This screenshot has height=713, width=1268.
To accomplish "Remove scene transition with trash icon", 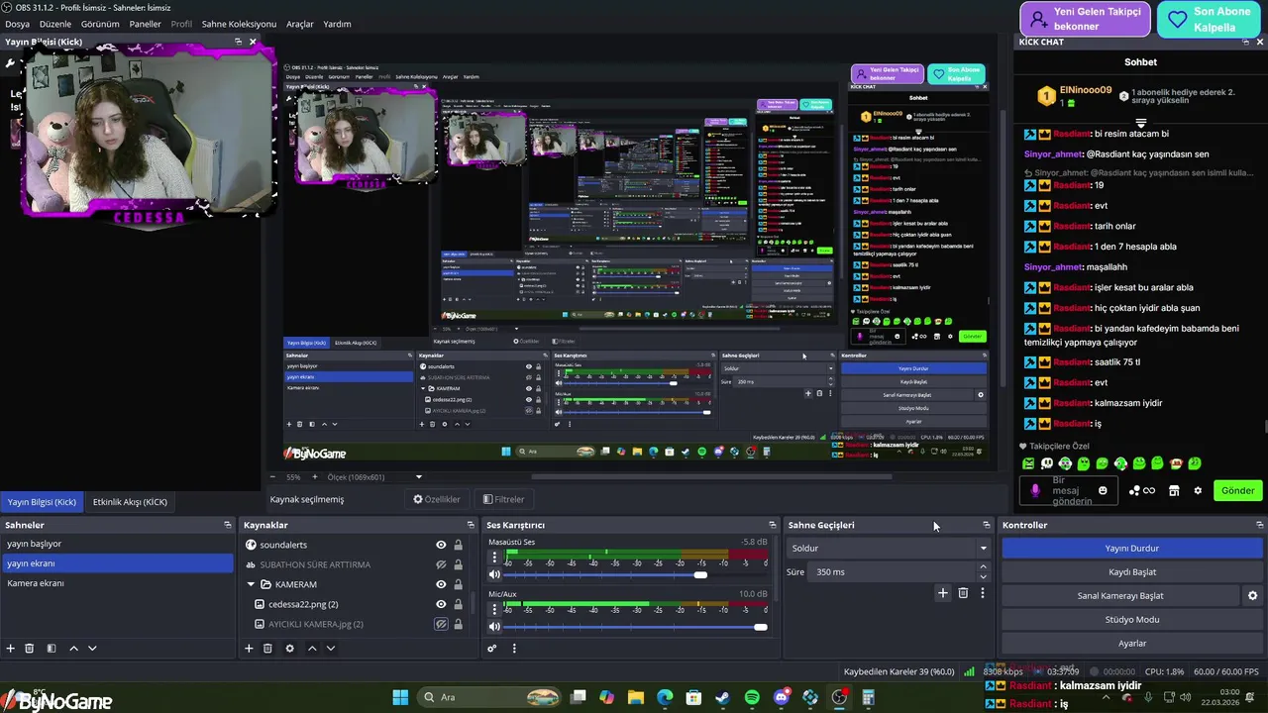I will point(963,593).
